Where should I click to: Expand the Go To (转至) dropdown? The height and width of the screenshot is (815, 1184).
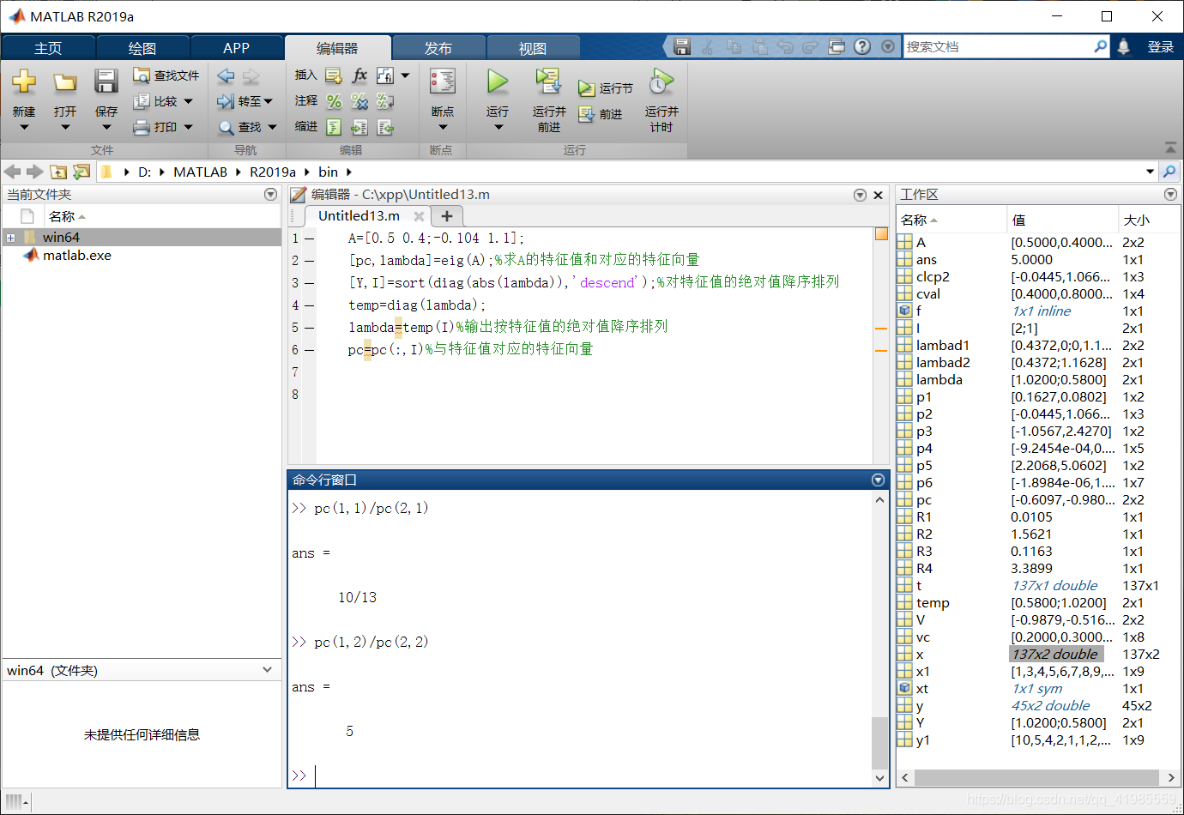[269, 101]
